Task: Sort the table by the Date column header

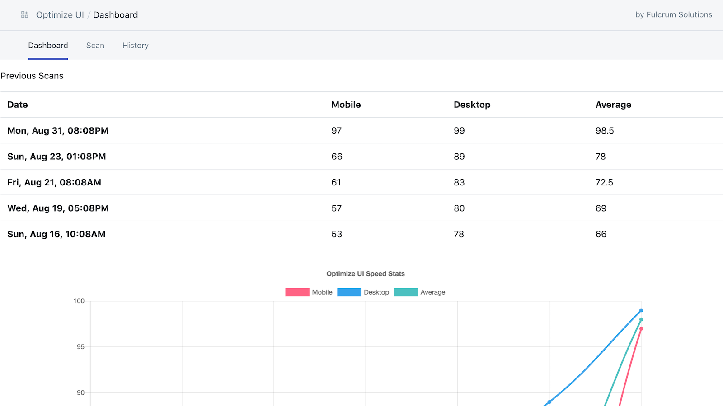Action: [x=17, y=104]
